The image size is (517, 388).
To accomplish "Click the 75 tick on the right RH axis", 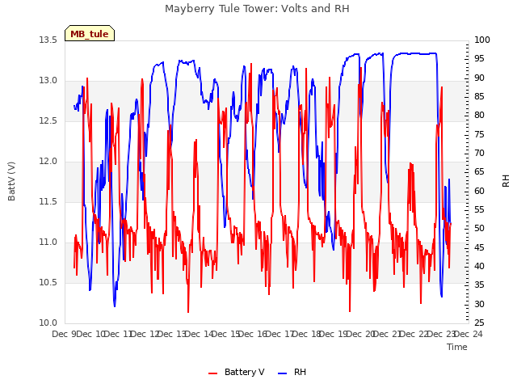I will [x=479, y=135].
